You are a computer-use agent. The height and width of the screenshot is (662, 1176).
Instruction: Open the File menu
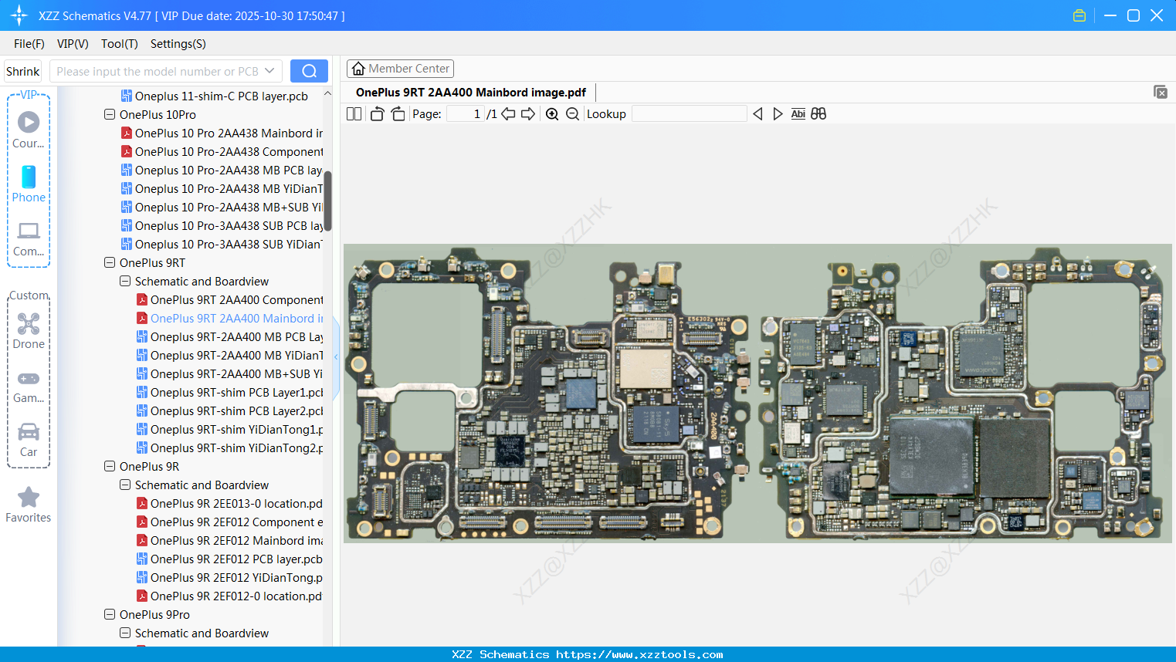click(29, 44)
